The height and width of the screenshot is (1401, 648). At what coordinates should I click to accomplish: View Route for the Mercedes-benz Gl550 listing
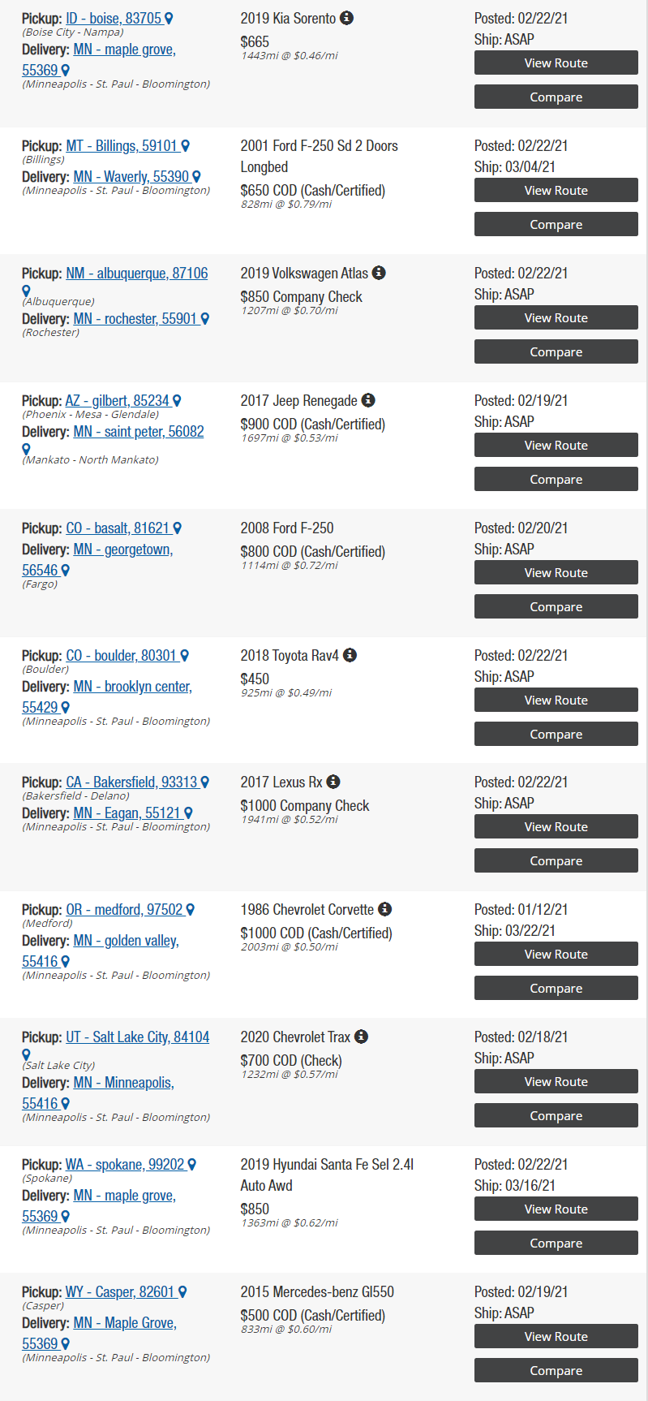coord(556,1336)
